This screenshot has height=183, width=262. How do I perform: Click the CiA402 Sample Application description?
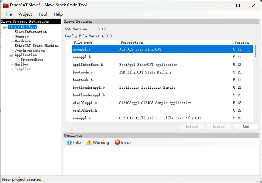(x=155, y=103)
